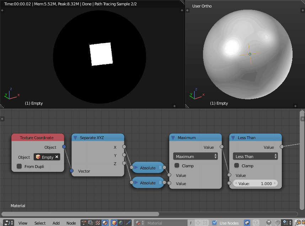
Task: Enable Clamp on the Less Than node
Action: [x=236, y=165]
